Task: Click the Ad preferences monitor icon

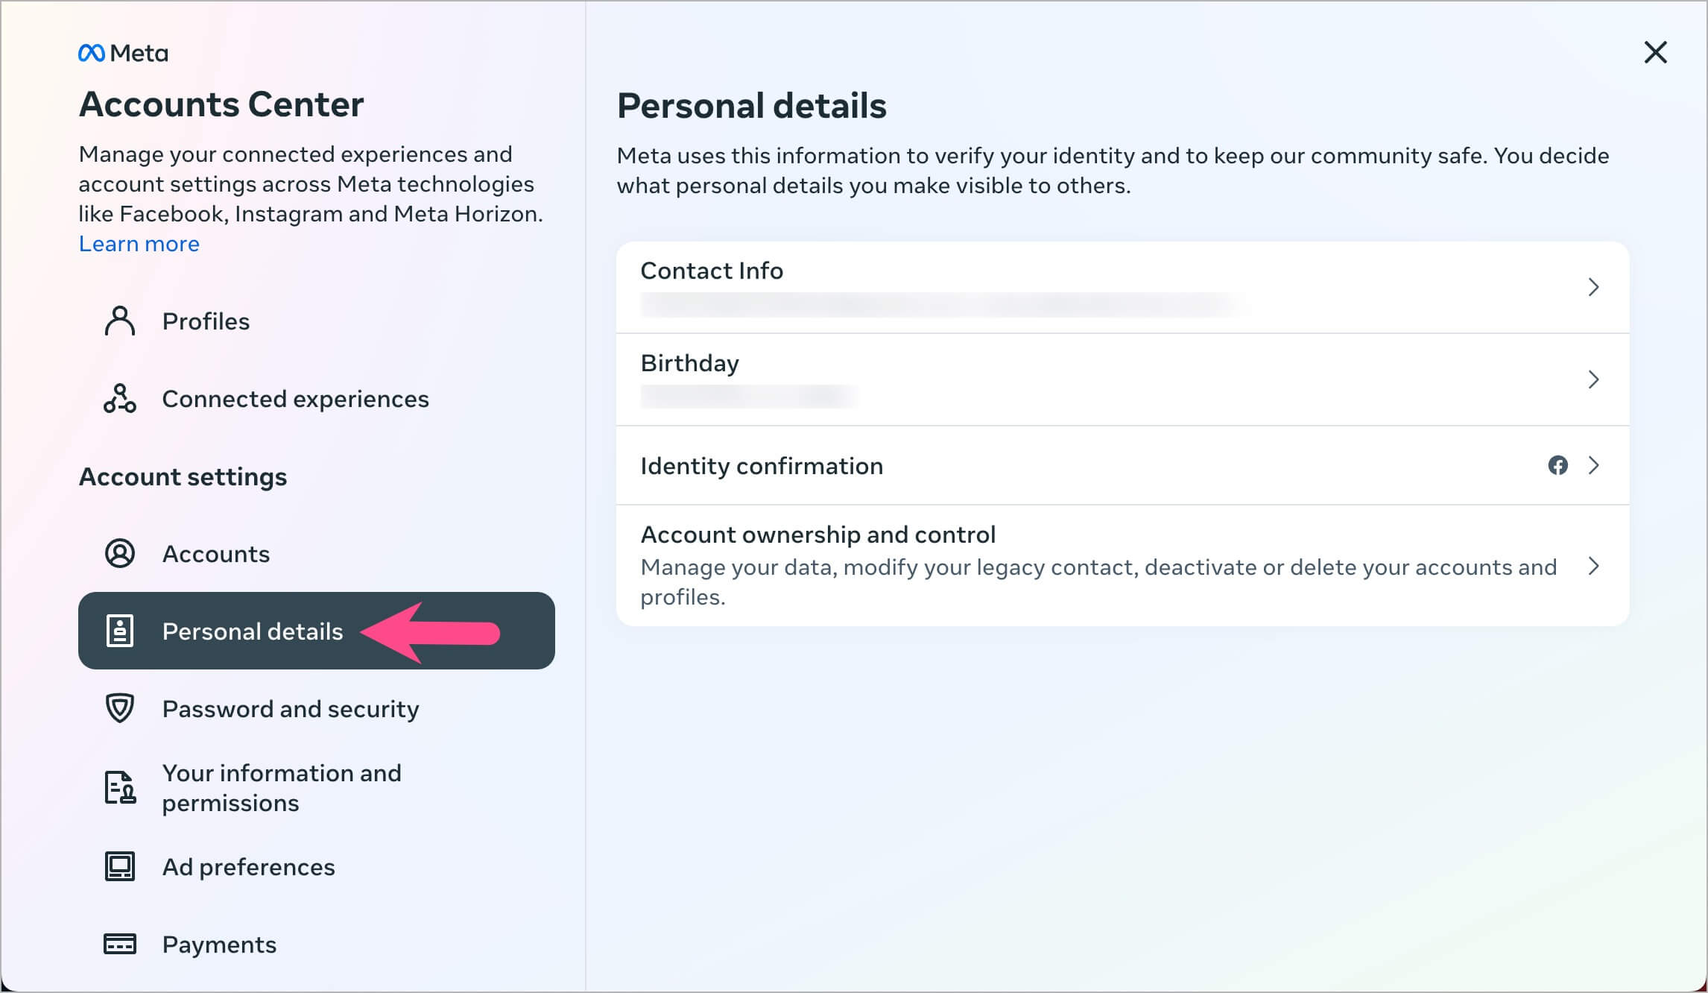Action: pos(119,866)
